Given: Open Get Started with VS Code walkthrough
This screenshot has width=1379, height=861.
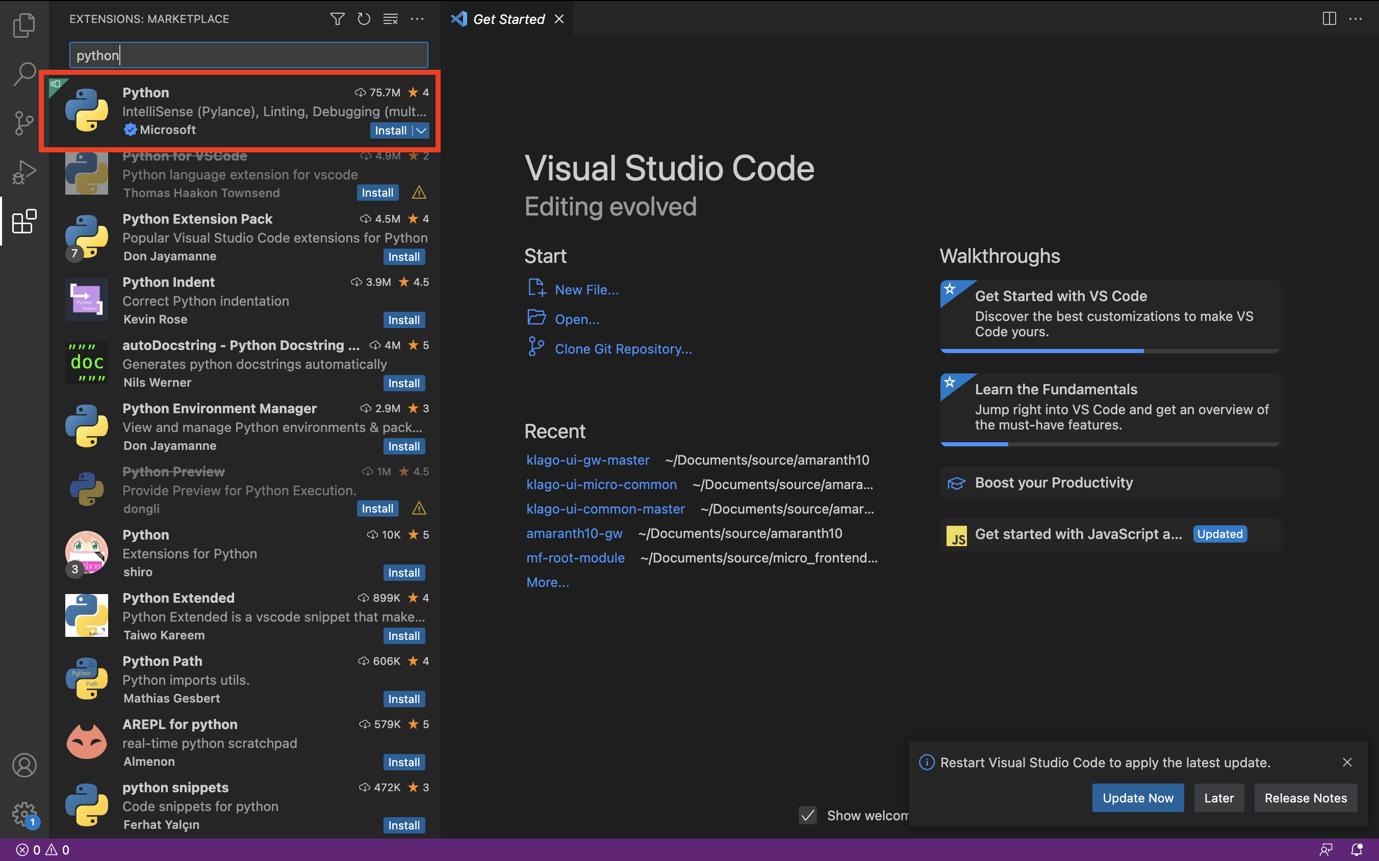Looking at the screenshot, I should [1109, 316].
